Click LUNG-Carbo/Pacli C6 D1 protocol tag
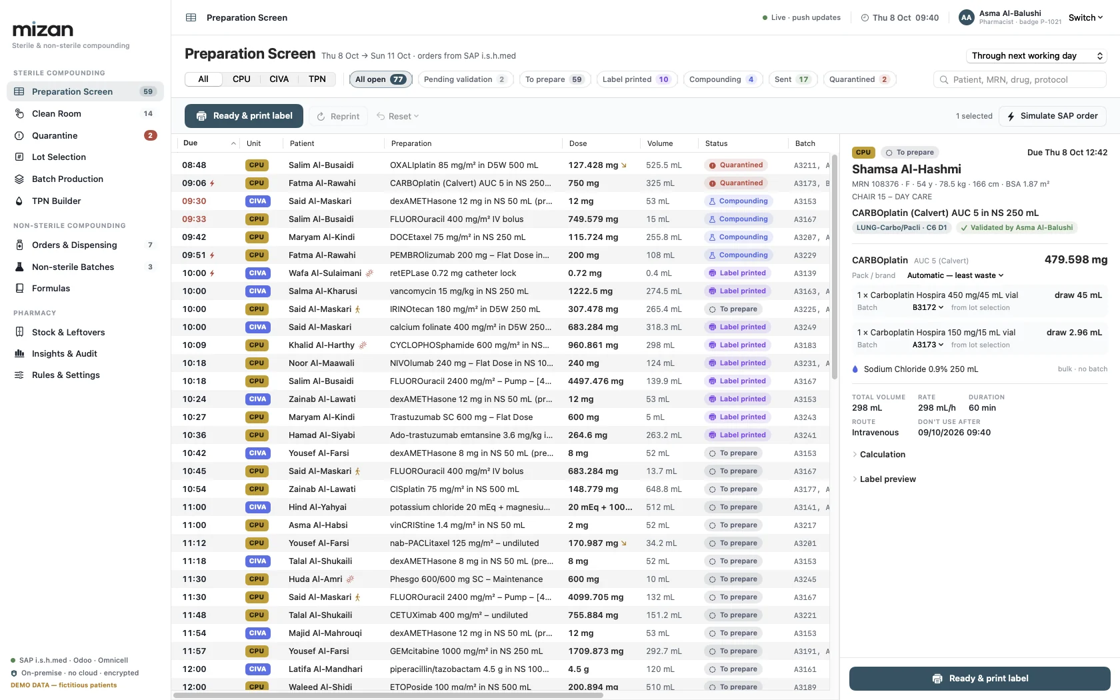This screenshot has width=1120, height=700. pyautogui.click(x=901, y=227)
